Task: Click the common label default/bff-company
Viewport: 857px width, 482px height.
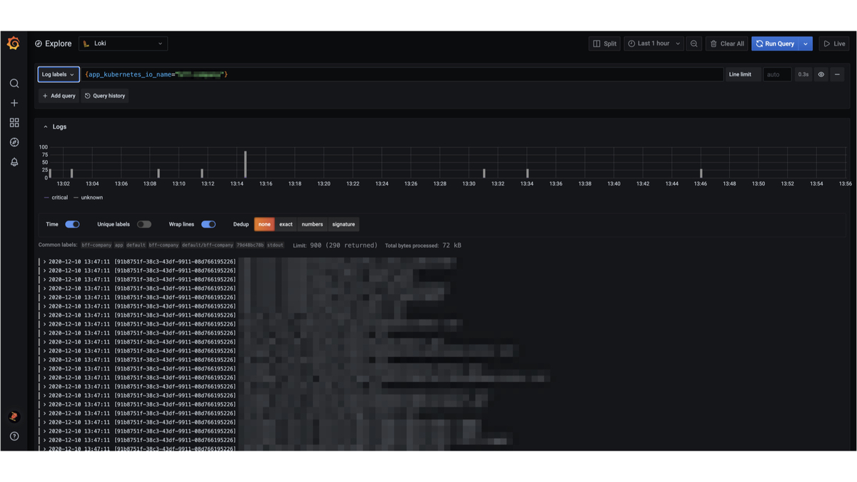Action: (207, 245)
